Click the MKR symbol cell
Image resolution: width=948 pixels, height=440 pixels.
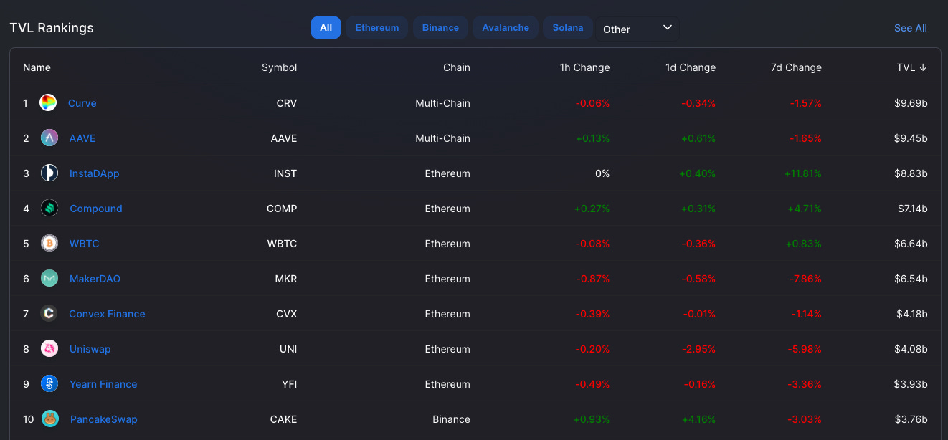point(286,279)
